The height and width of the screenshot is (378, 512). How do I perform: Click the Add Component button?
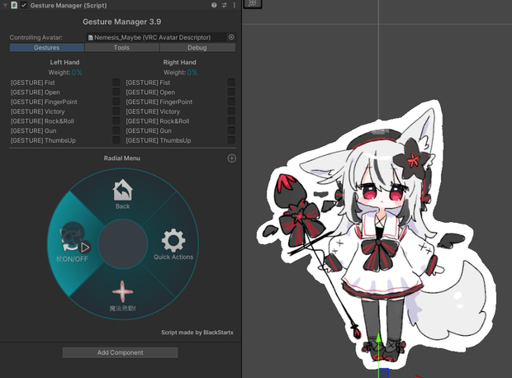[121, 352]
